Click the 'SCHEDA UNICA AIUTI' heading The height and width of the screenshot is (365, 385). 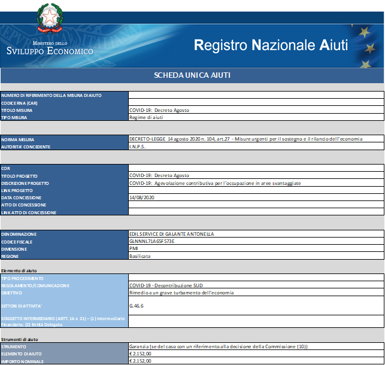click(x=192, y=75)
